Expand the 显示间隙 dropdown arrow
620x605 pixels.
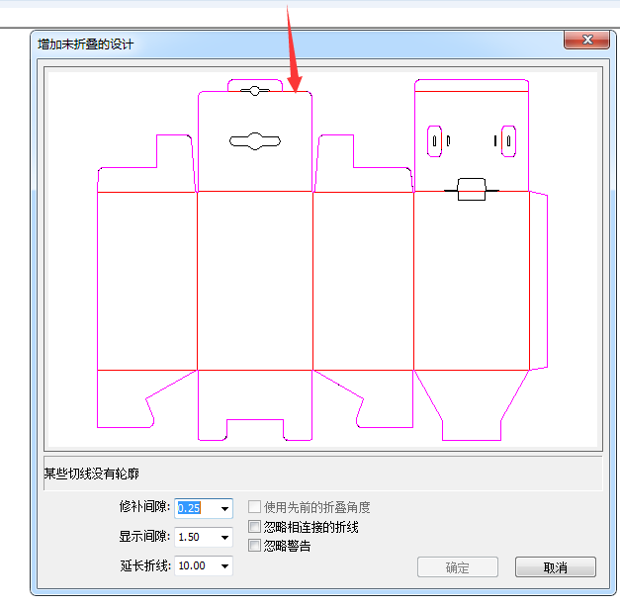(x=224, y=538)
